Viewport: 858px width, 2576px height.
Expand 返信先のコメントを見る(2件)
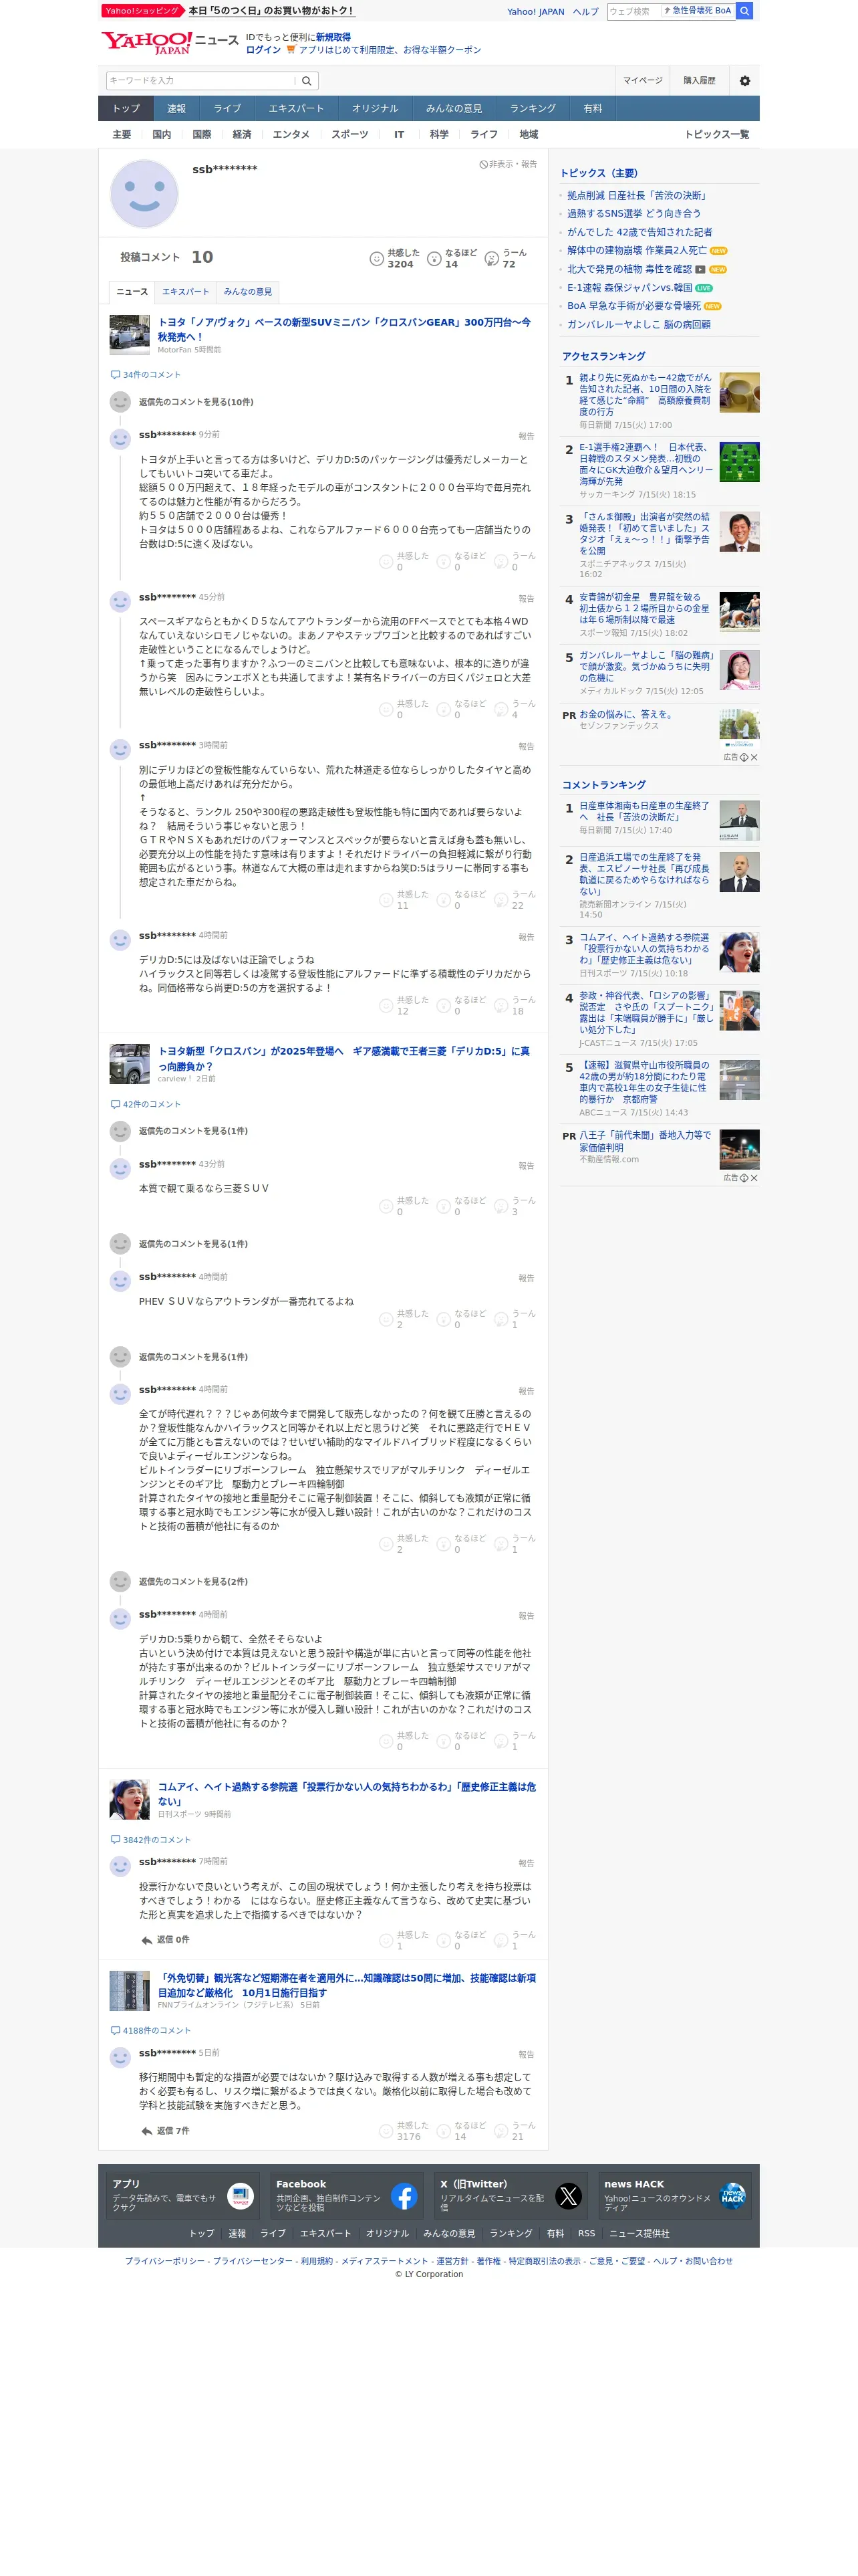[x=192, y=1582]
